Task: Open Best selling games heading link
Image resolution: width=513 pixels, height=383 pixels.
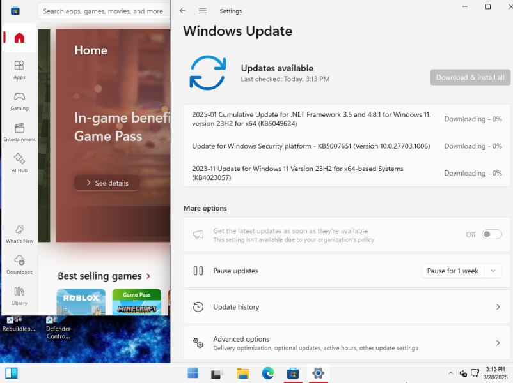Action: (x=100, y=276)
